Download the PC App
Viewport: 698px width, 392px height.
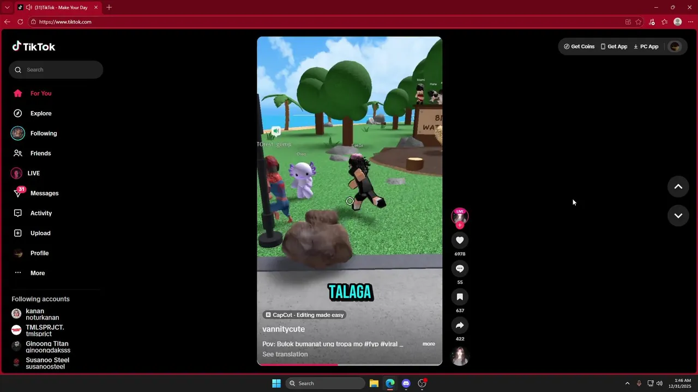[646, 46]
